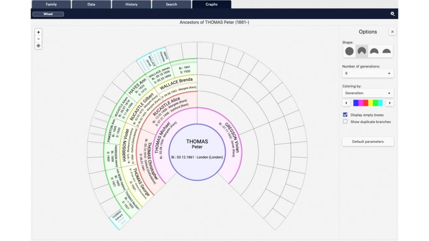Go to the next color palette with the right arrow
Screen dimensions: 429x241
(390, 103)
